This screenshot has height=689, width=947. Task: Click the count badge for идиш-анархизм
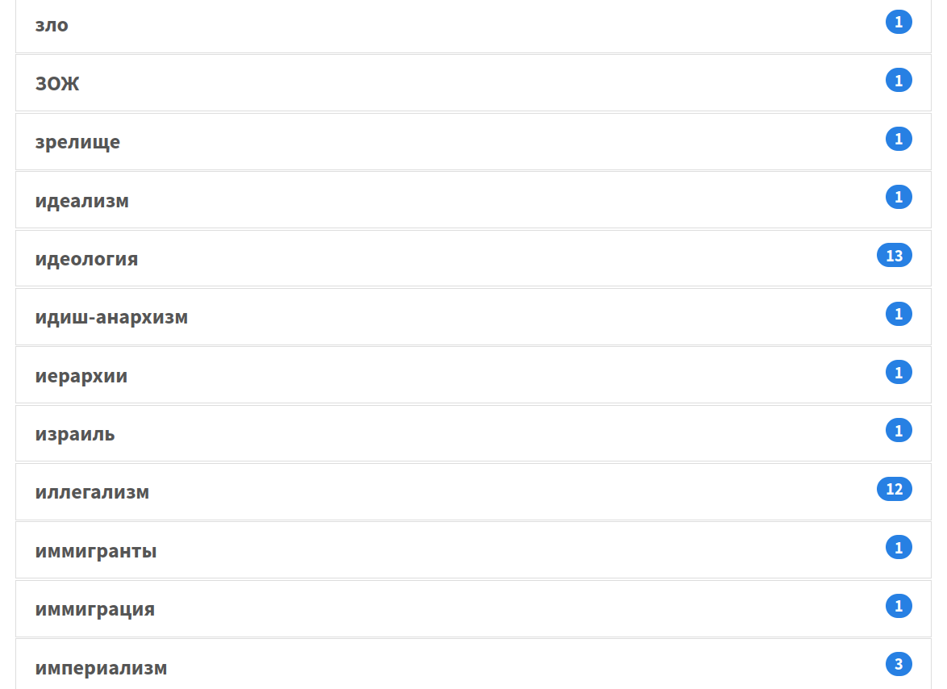[899, 314]
